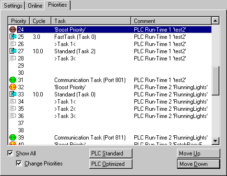Image resolution: width=227 pixels, height=176 pixels.
Task: Click the green communication icon at priority 39
Action: 12,137
